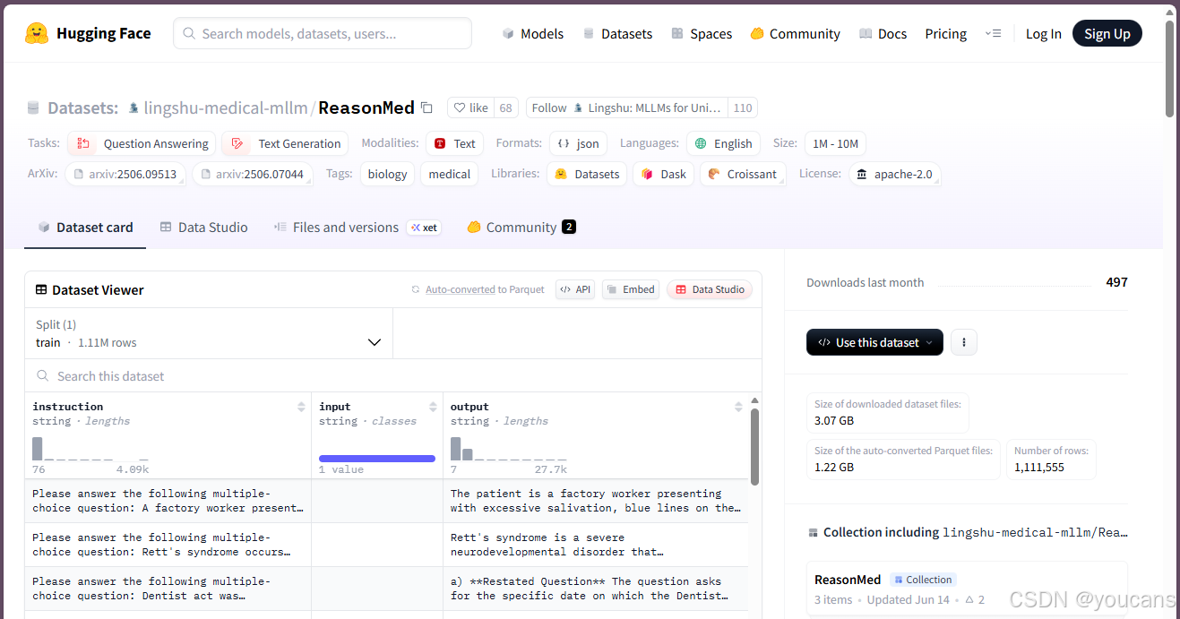Open arxiv:2506.09513 paper tag

point(125,174)
